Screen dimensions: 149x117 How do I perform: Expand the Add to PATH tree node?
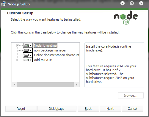click(18, 60)
